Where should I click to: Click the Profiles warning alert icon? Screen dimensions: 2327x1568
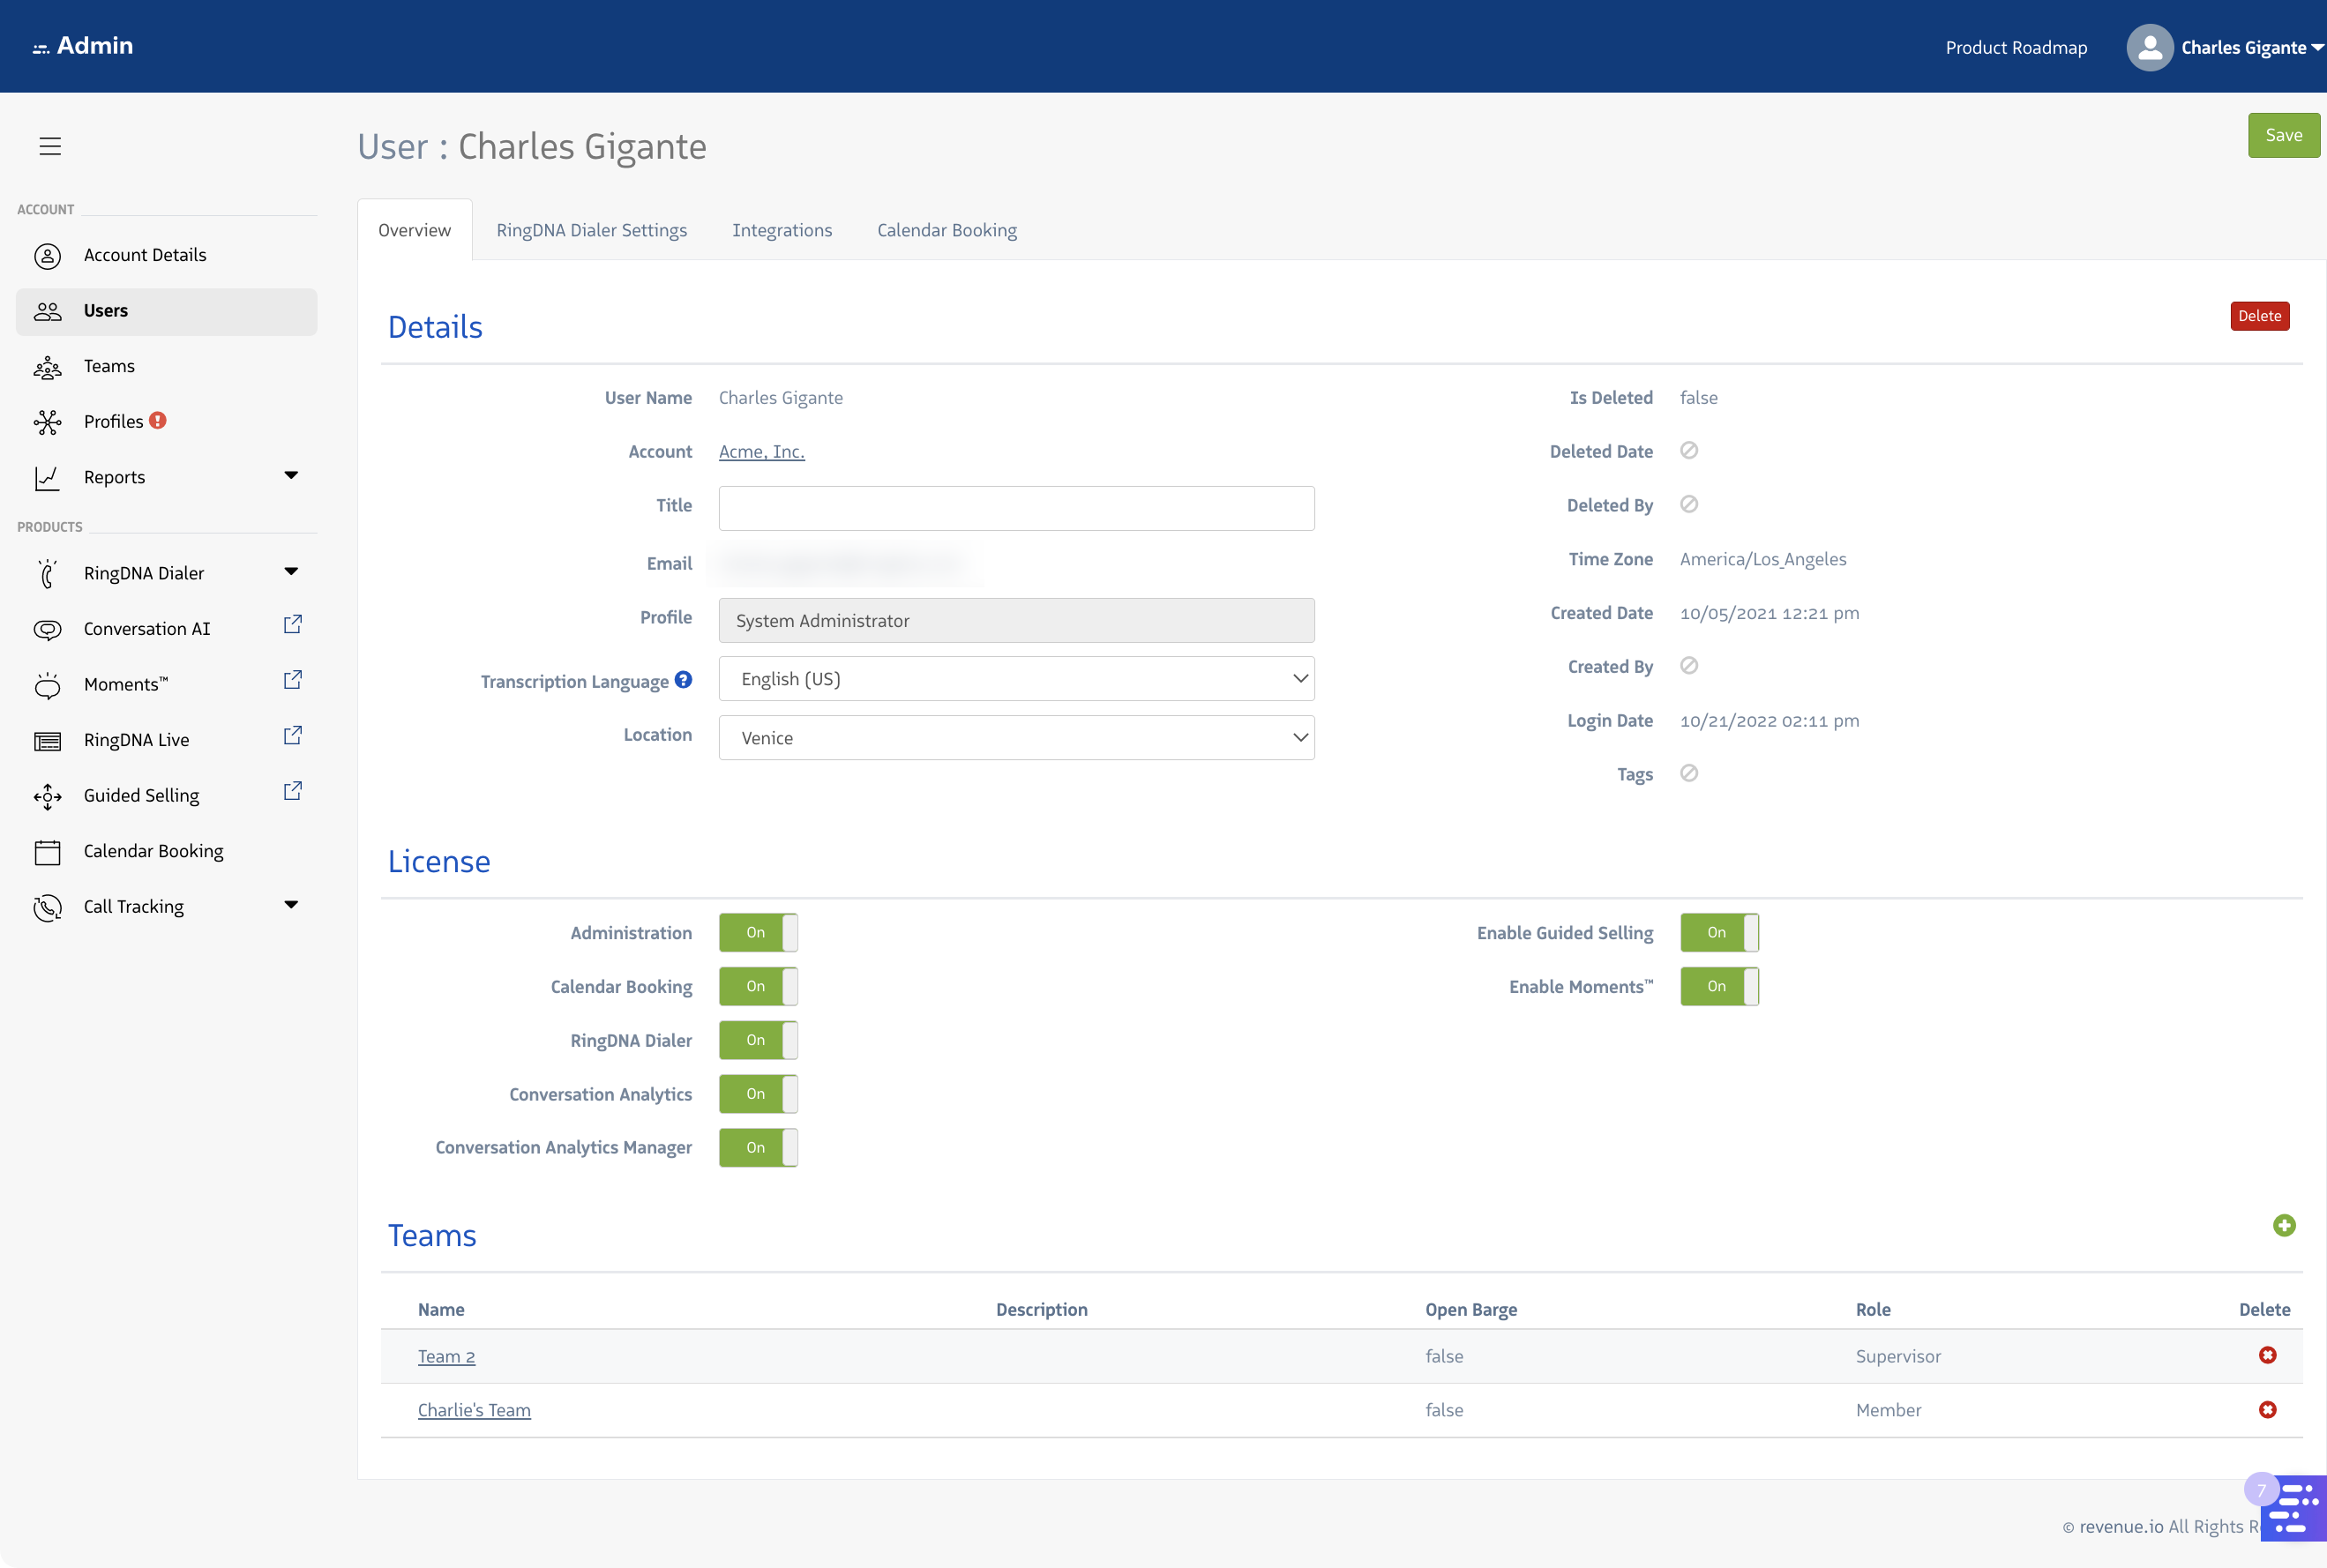(158, 421)
